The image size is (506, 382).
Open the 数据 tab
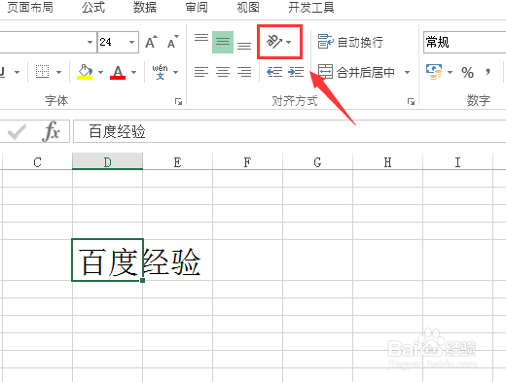pyautogui.click(x=145, y=7)
